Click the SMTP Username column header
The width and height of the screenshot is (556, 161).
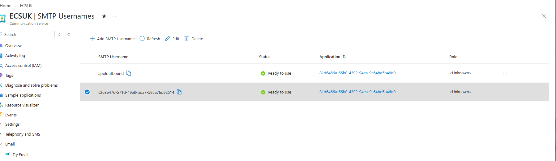(113, 57)
